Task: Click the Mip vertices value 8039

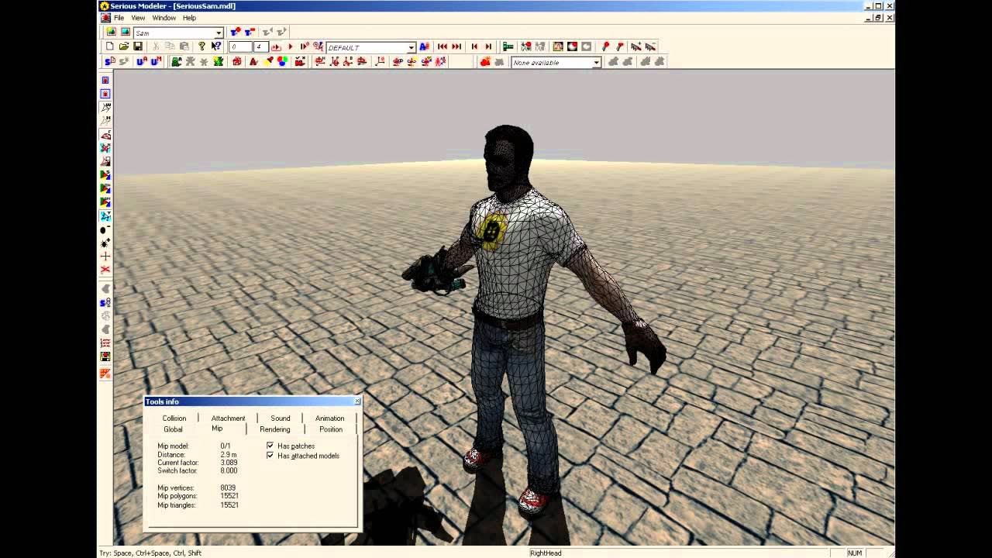Action: (228, 487)
